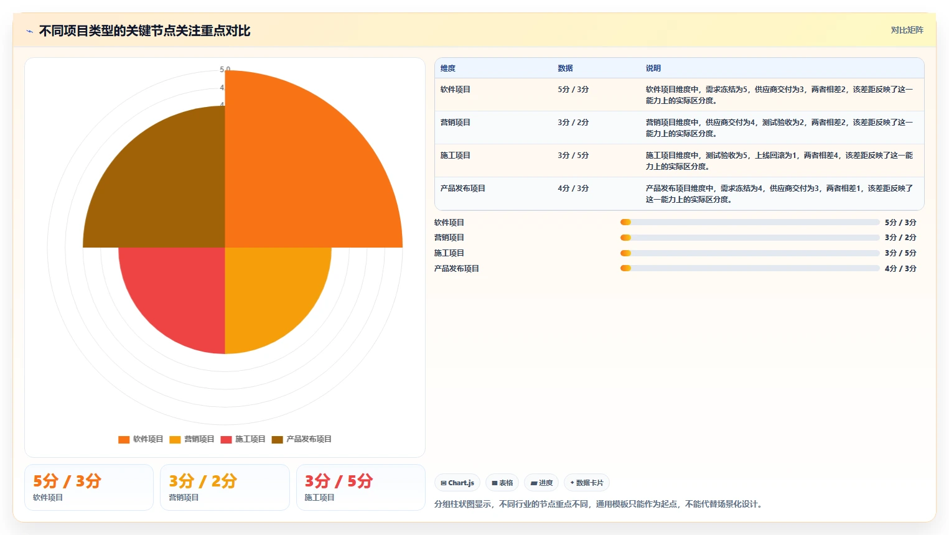This screenshot has width=949, height=535.
Task: Click the 3分 / 5分 table data cell
Action: 573,156
